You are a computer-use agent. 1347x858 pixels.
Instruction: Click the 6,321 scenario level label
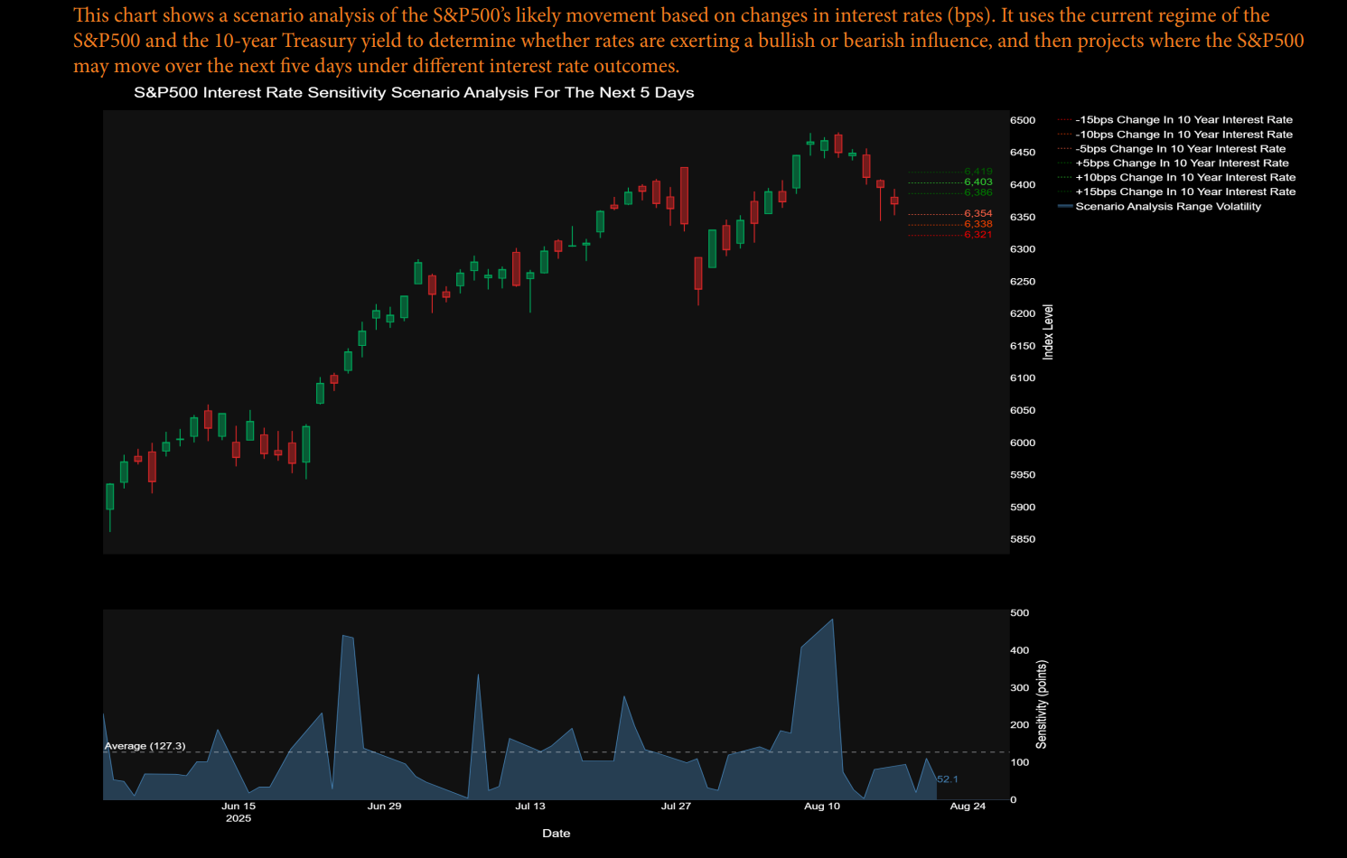click(x=978, y=235)
